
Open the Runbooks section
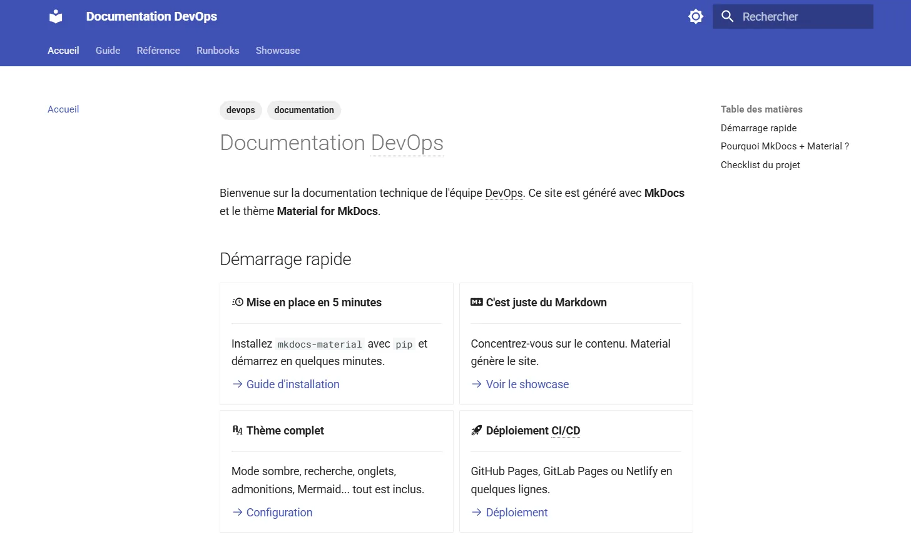[217, 51]
